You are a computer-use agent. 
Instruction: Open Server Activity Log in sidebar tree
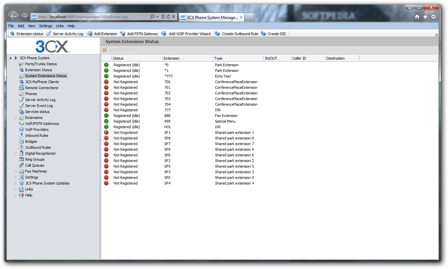click(x=40, y=100)
